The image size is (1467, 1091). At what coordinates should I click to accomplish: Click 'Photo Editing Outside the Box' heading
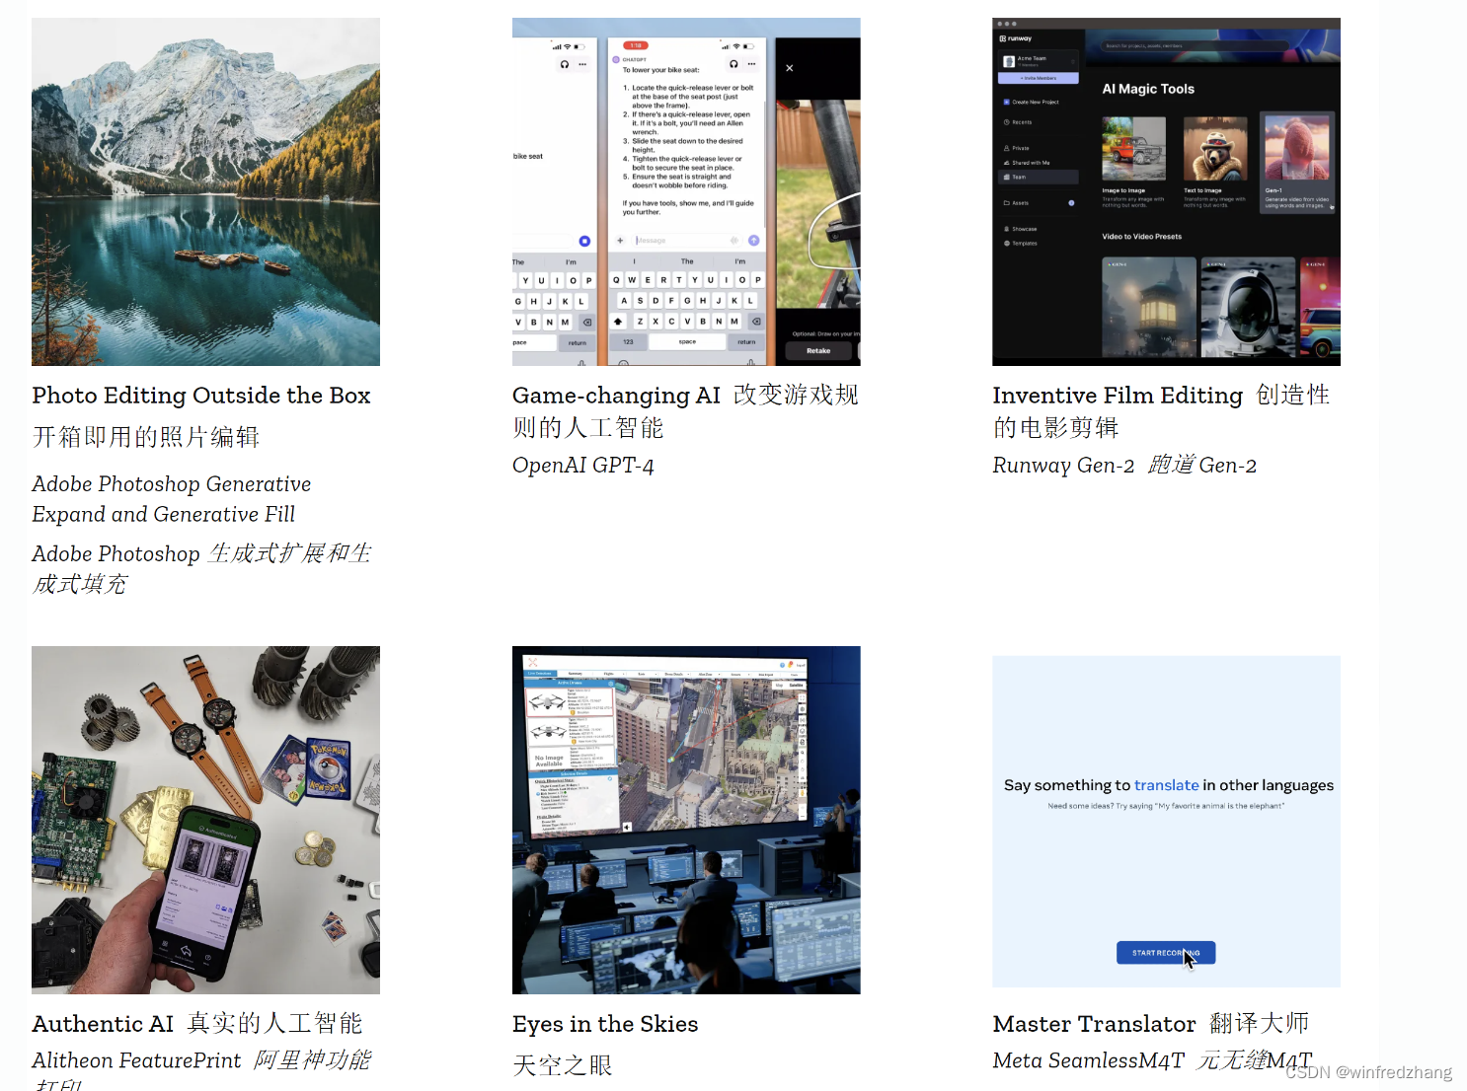tap(201, 396)
